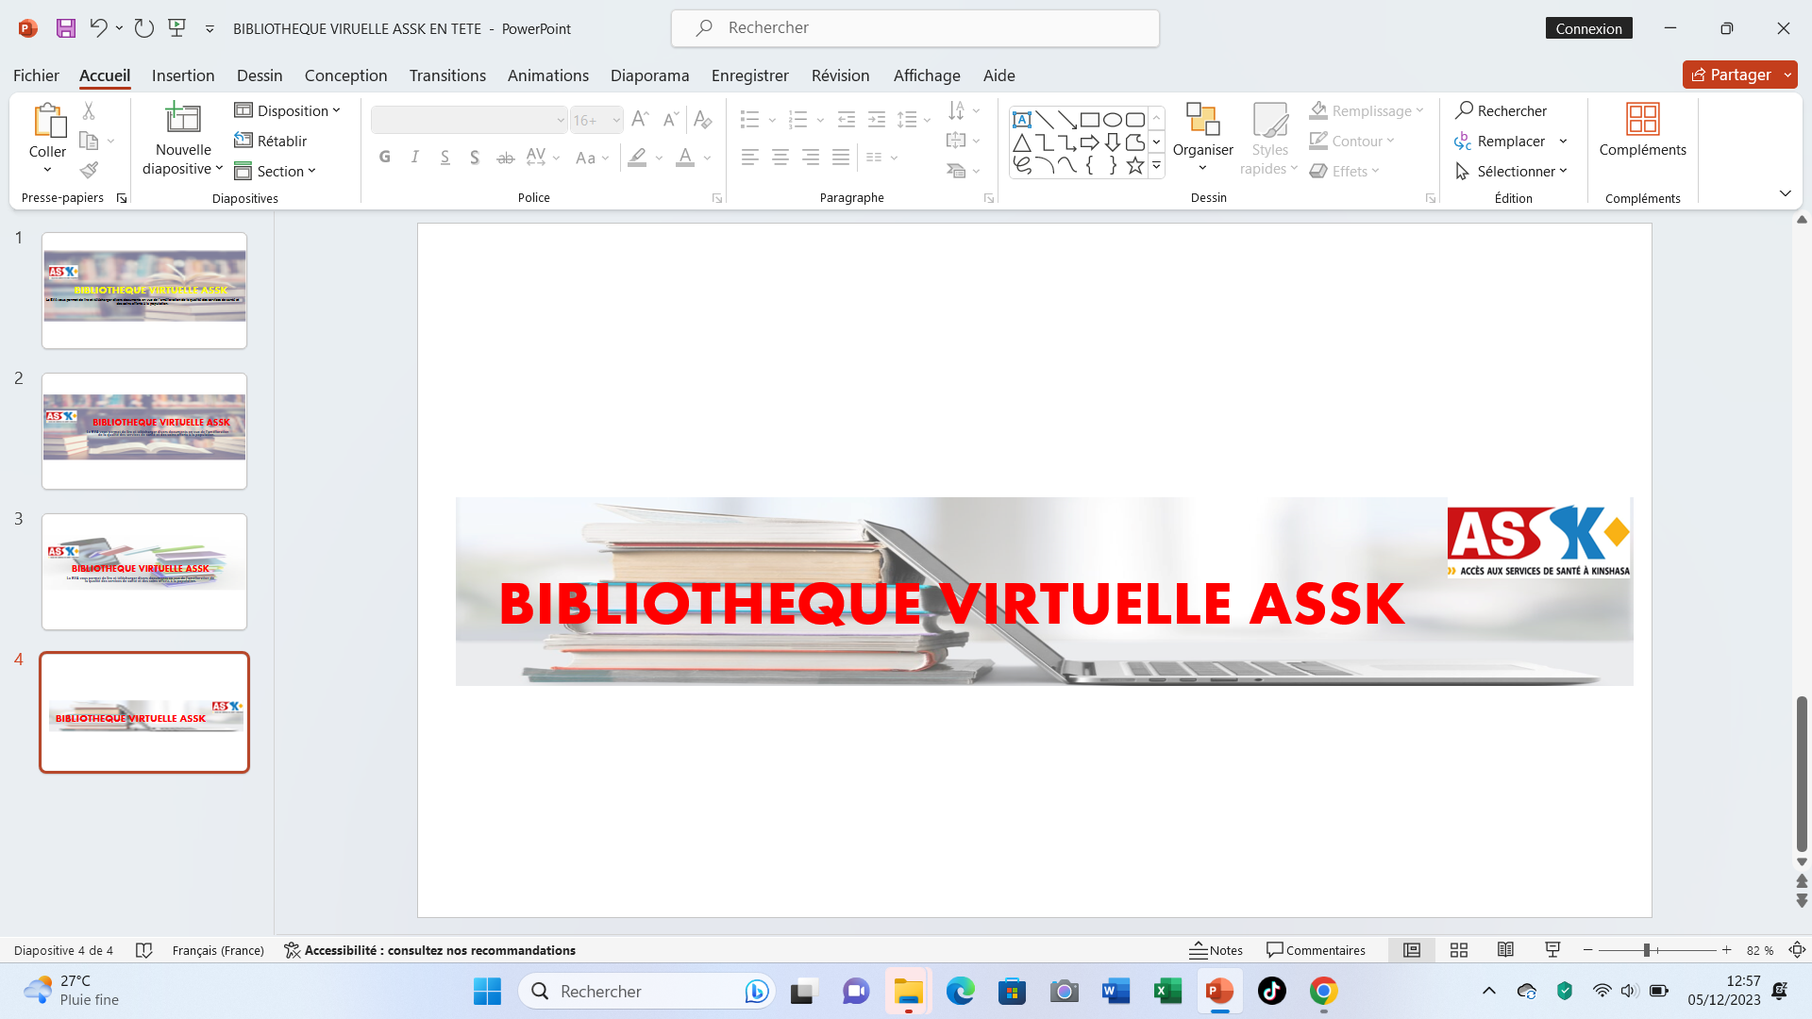Image resolution: width=1812 pixels, height=1019 pixels.
Task: Decrease font size with the smaller A icon
Action: point(670,120)
